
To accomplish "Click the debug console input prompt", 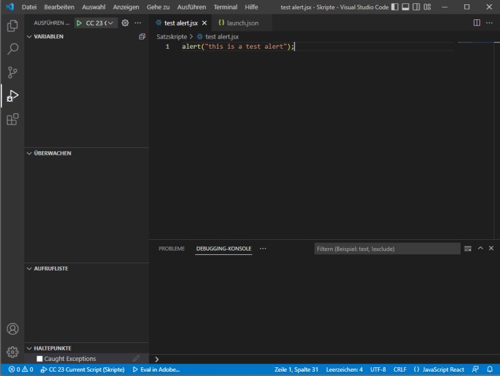I will click(325, 359).
